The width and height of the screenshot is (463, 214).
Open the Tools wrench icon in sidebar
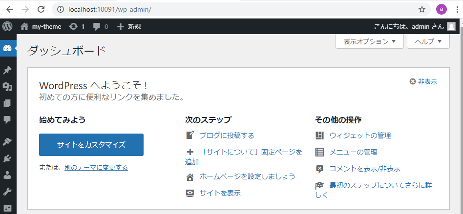(x=7, y=191)
